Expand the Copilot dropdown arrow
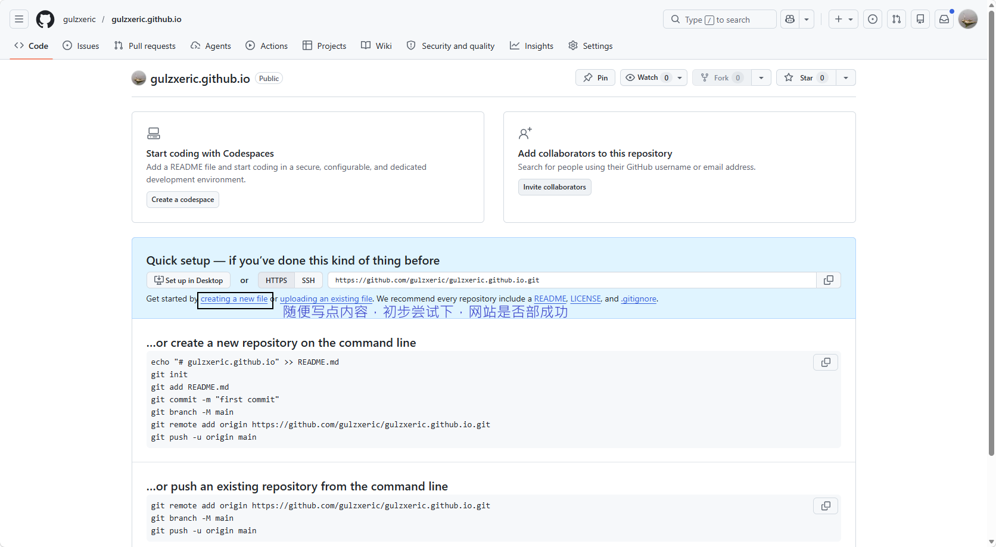Screen dimensions: 996x547 click(x=807, y=19)
